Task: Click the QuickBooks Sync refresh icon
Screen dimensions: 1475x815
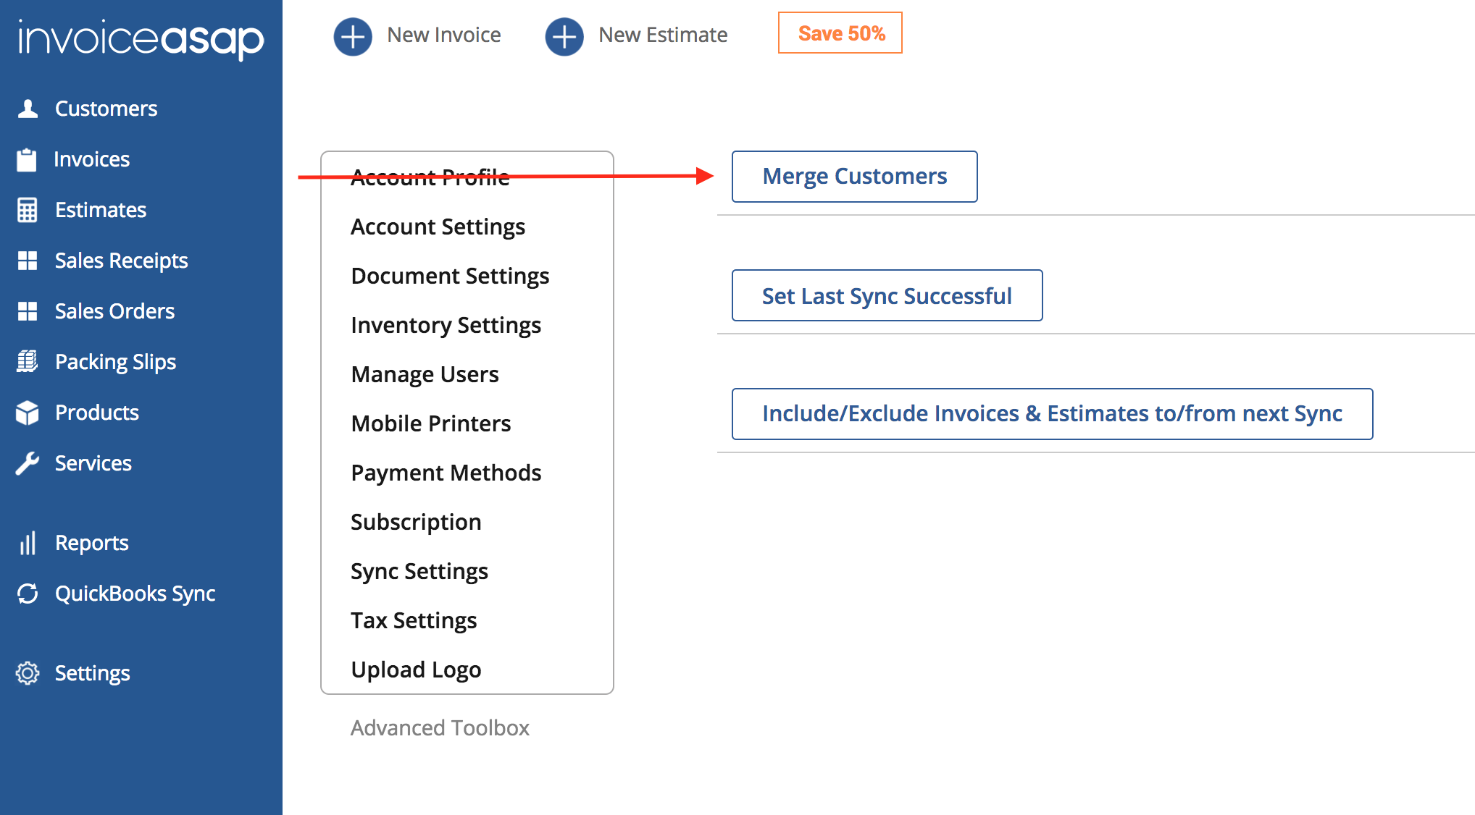Action: [x=28, y=594]
